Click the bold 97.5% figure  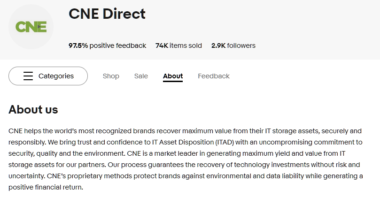pos(78,46)
